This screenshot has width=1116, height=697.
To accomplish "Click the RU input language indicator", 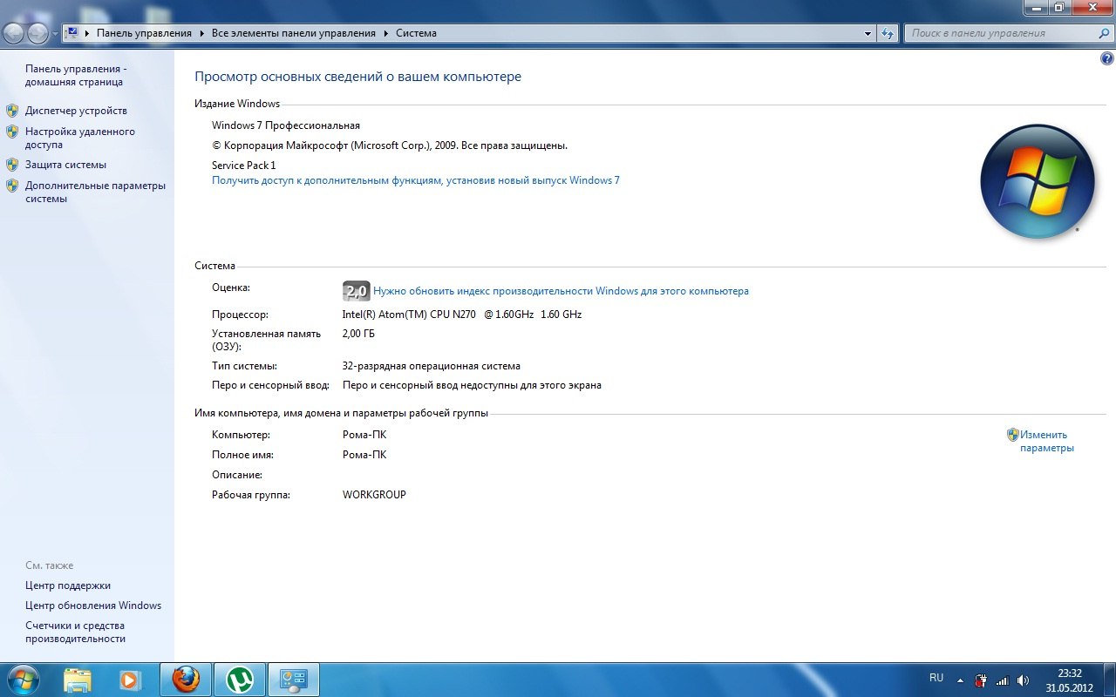I will [936, 677].
